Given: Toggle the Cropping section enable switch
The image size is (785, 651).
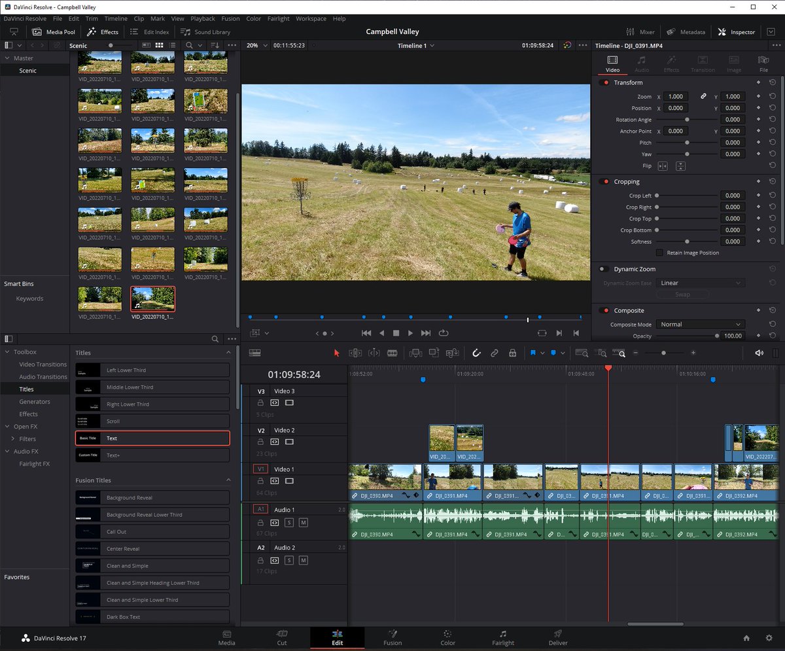Looking at the screenshot, I should coord(604,181).
